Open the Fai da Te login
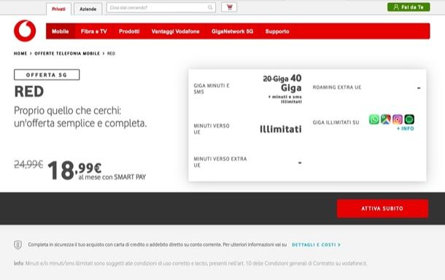This screenshot has height=280, width=445. (x=409, y=7)
